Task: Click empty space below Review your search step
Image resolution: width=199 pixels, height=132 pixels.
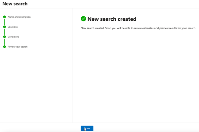Action: click(33, 82)
